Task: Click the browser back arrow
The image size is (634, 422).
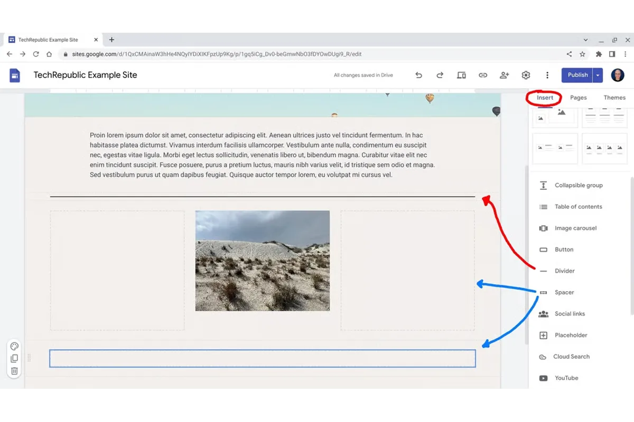Action: 10,54
